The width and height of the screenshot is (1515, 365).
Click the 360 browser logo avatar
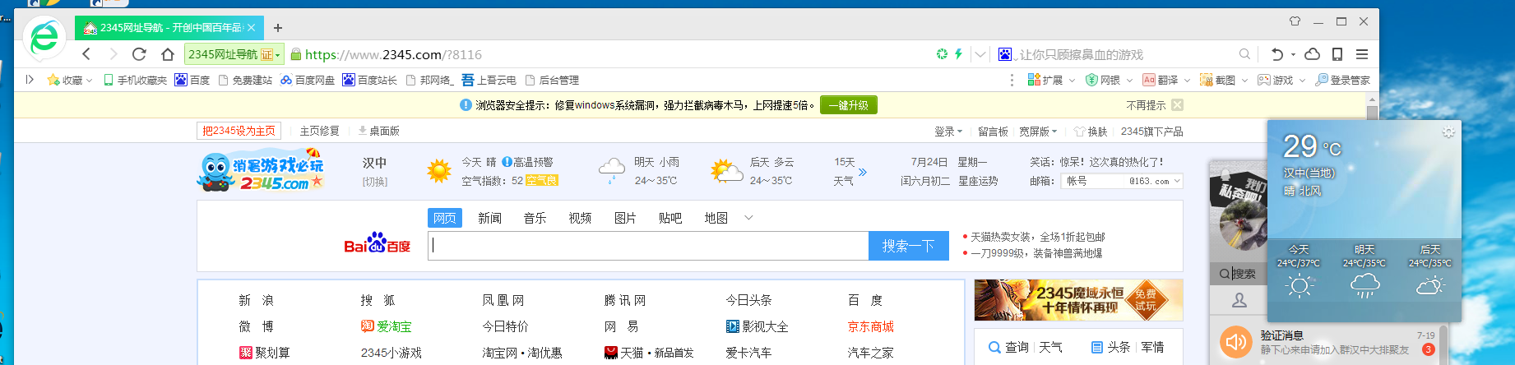coord(44,38)
